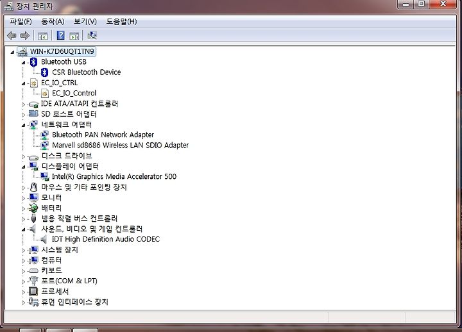462x332 pixels.
Task: Click the IDT High Definition Audio CODEC icon
Action: coord(44,239)
